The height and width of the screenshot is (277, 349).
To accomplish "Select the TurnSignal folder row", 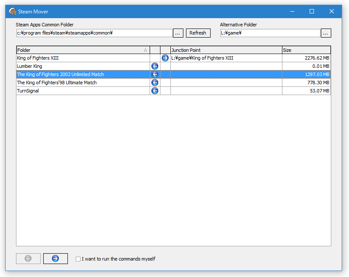I will click(173, 91).
